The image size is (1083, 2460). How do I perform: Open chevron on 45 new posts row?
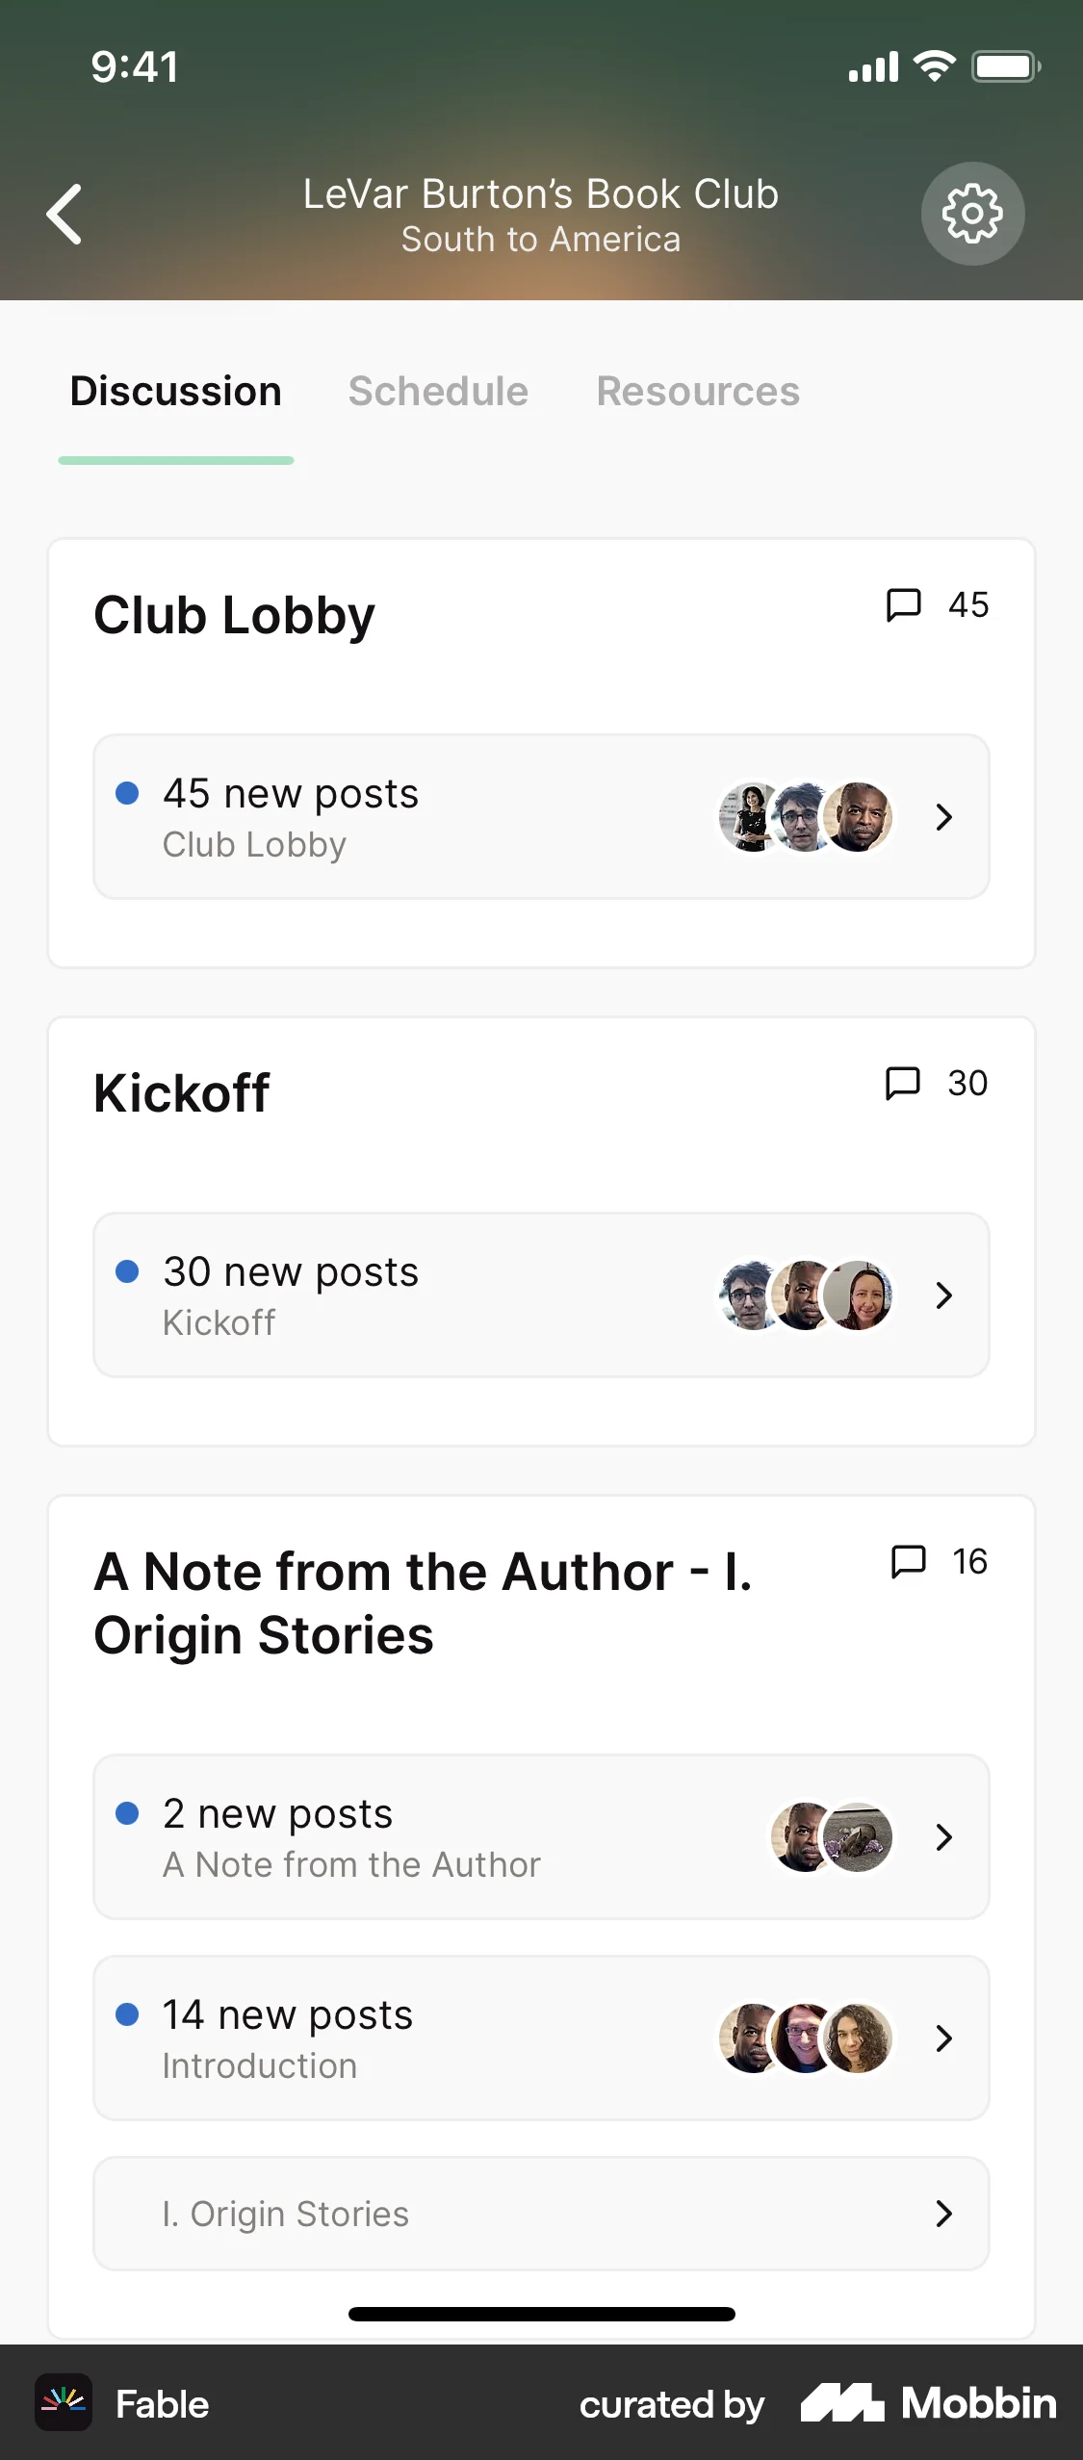point(943,817)
